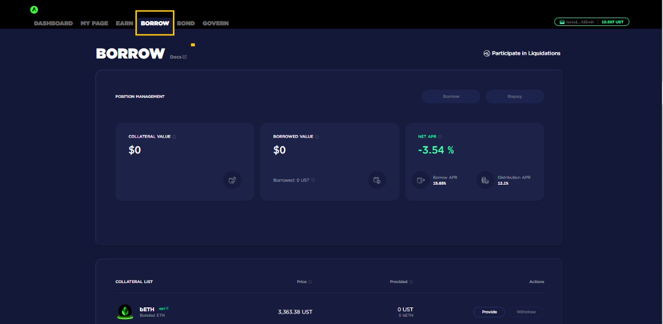The image size is (663, 324).
Task: Click the info icon beside Provided header
Action: pyautogui.click(x=411, y=282)
